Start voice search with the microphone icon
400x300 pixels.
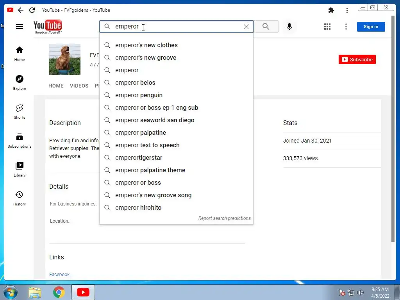289,27
